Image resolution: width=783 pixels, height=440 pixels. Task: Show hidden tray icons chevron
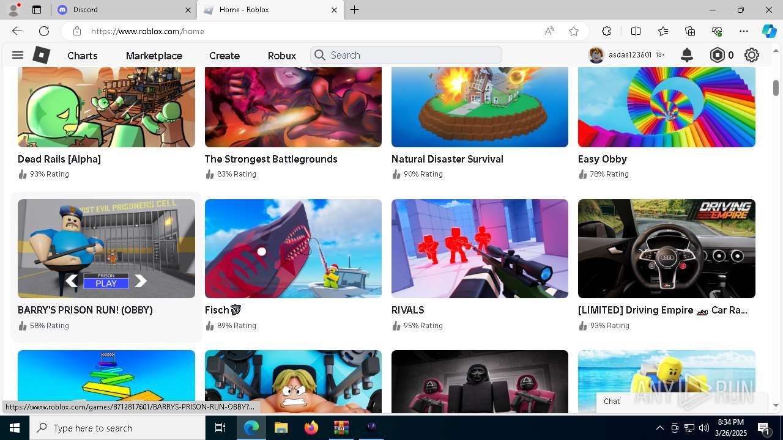pos(659,428)
